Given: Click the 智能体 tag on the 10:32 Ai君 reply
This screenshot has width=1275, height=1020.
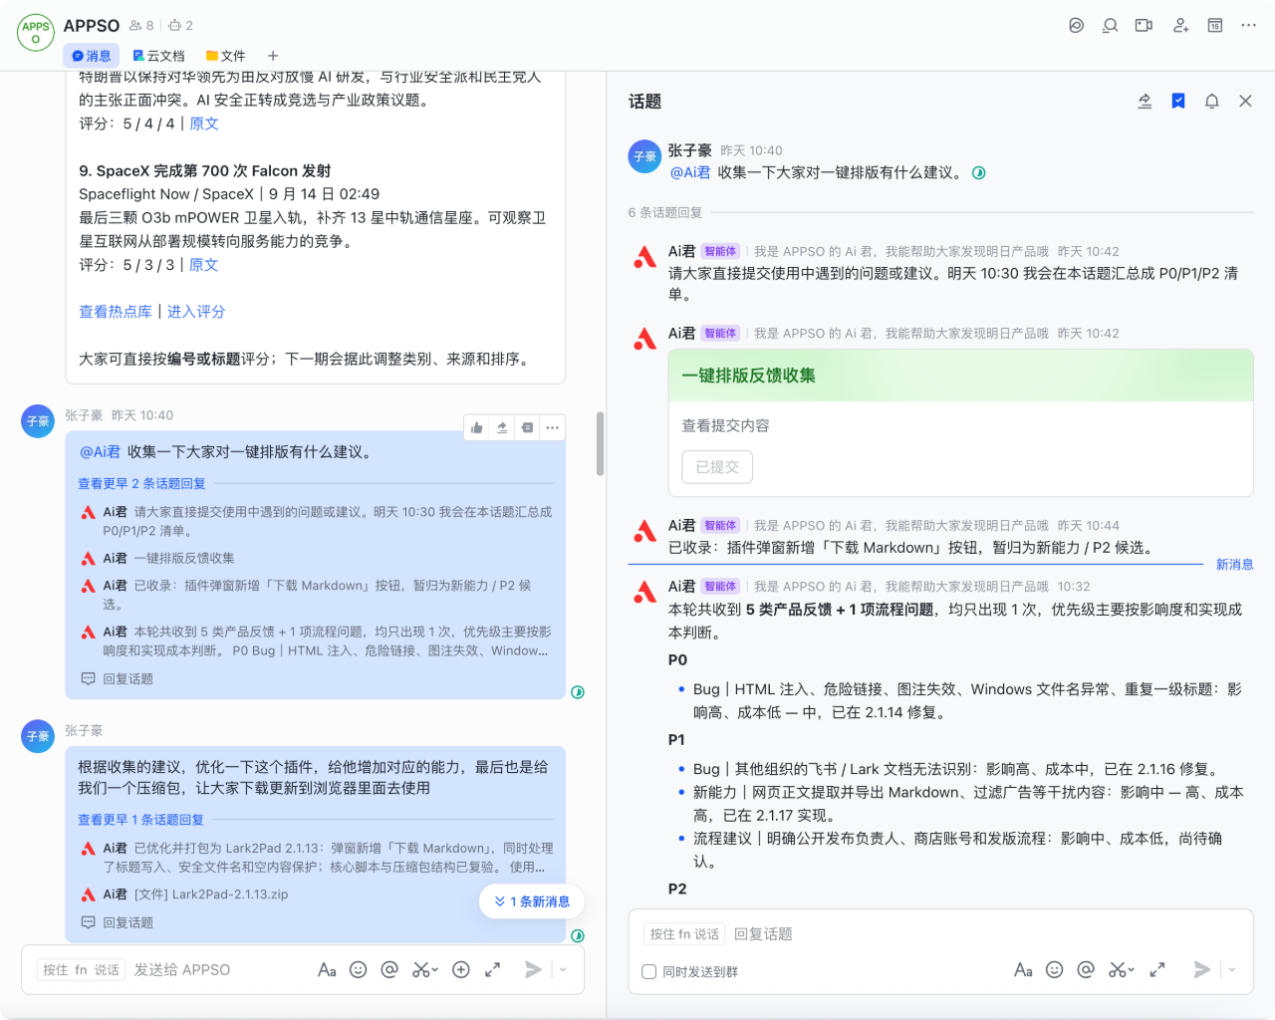Looking at the screenshot, I should point(720,587).
